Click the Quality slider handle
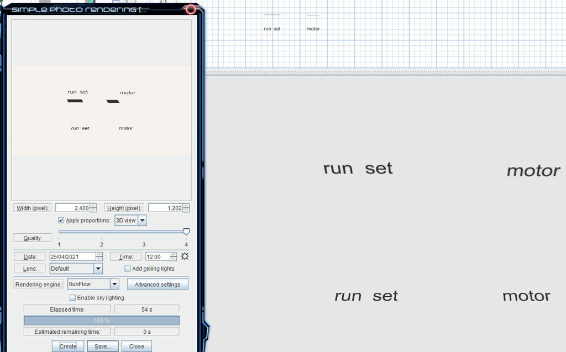566x352 pixels. pos(186,232)
